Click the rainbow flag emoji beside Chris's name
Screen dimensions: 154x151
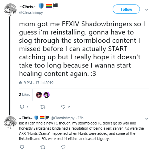click(x=49, y=6)
